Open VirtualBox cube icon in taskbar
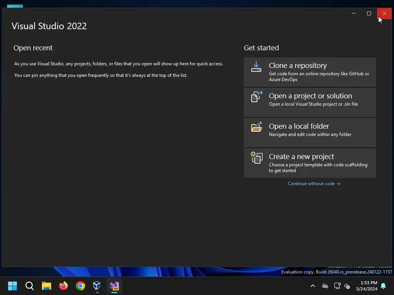Viewport: 394px width, 295px height. coord(97,286)
